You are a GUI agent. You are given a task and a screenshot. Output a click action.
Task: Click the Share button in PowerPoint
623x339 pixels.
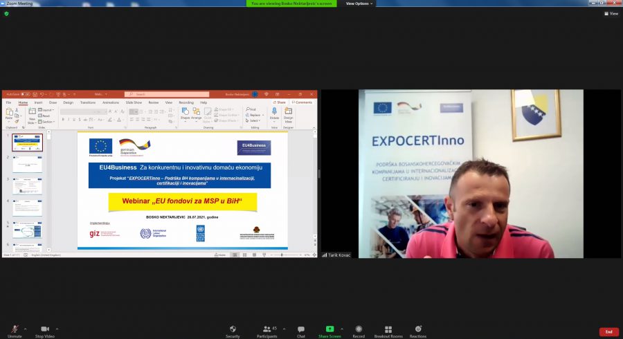tap(280, 102)
